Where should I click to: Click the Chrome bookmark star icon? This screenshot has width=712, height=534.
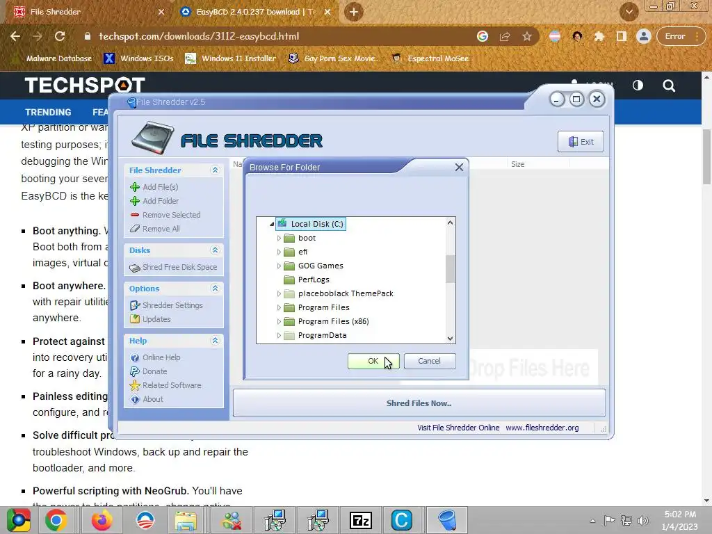(x=527, y=36)
